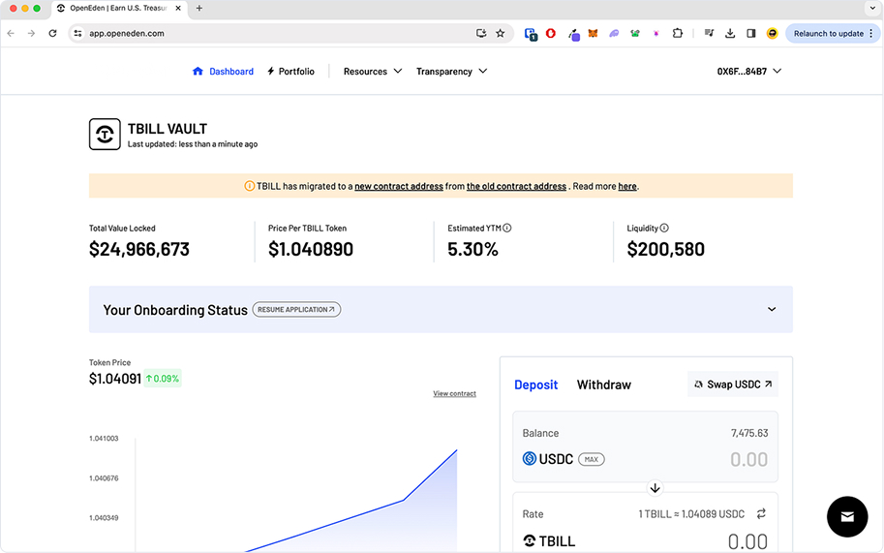Open the media control playlist icon
Viewport: 884px width, 553px height.
709,33
